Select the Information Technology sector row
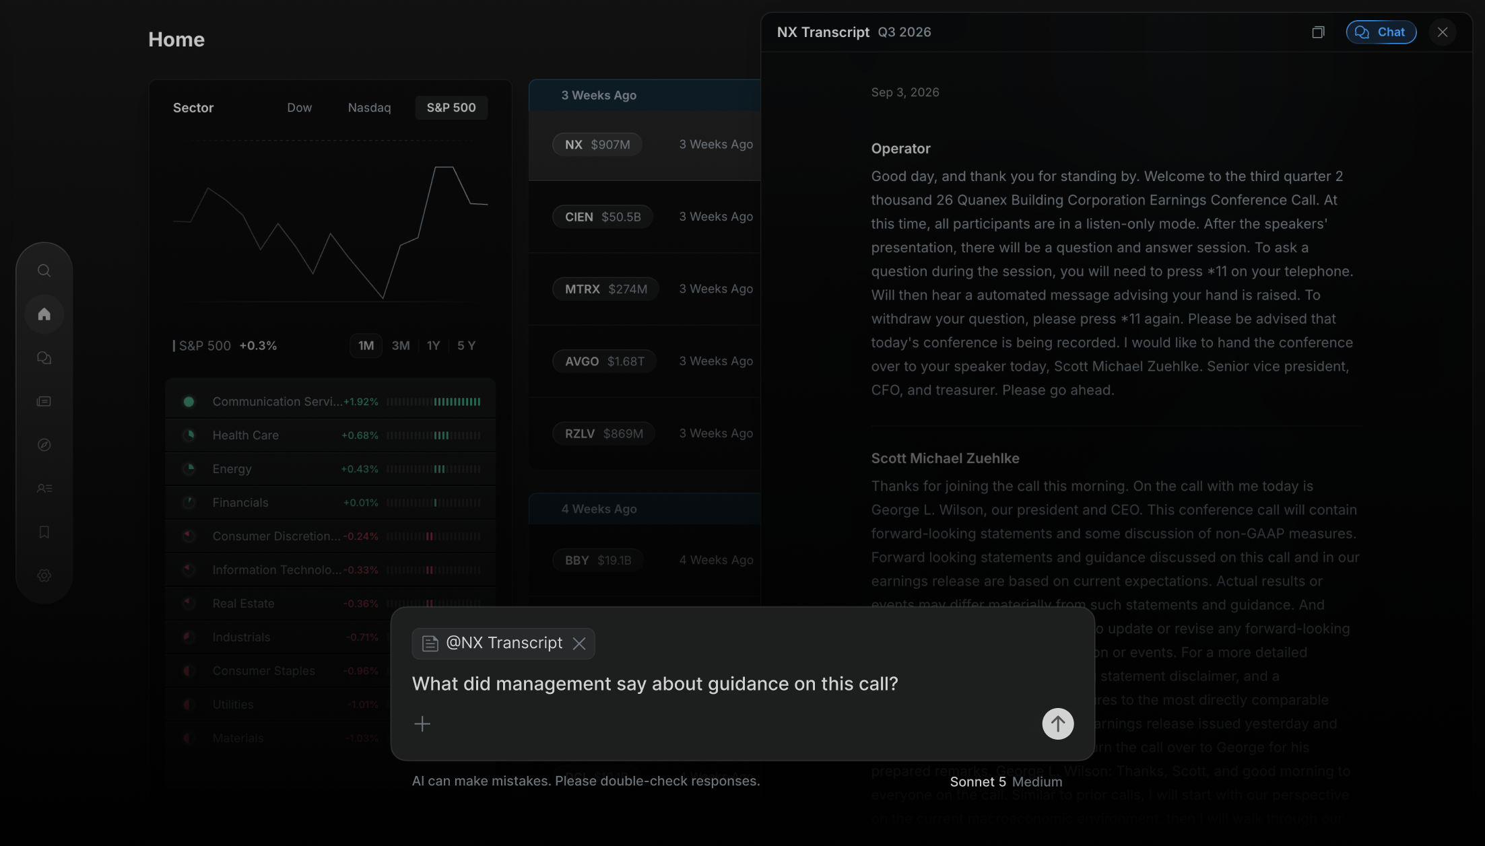 330,570
